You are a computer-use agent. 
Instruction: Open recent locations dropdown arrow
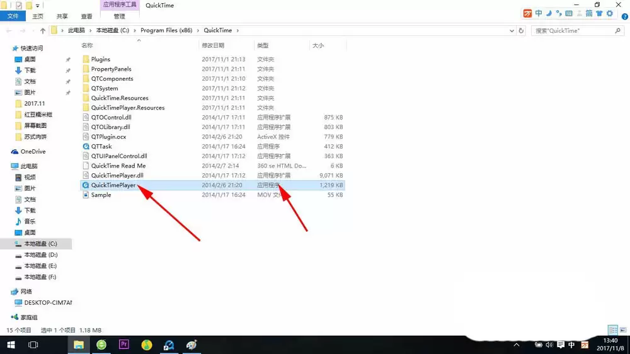[32, 30]
